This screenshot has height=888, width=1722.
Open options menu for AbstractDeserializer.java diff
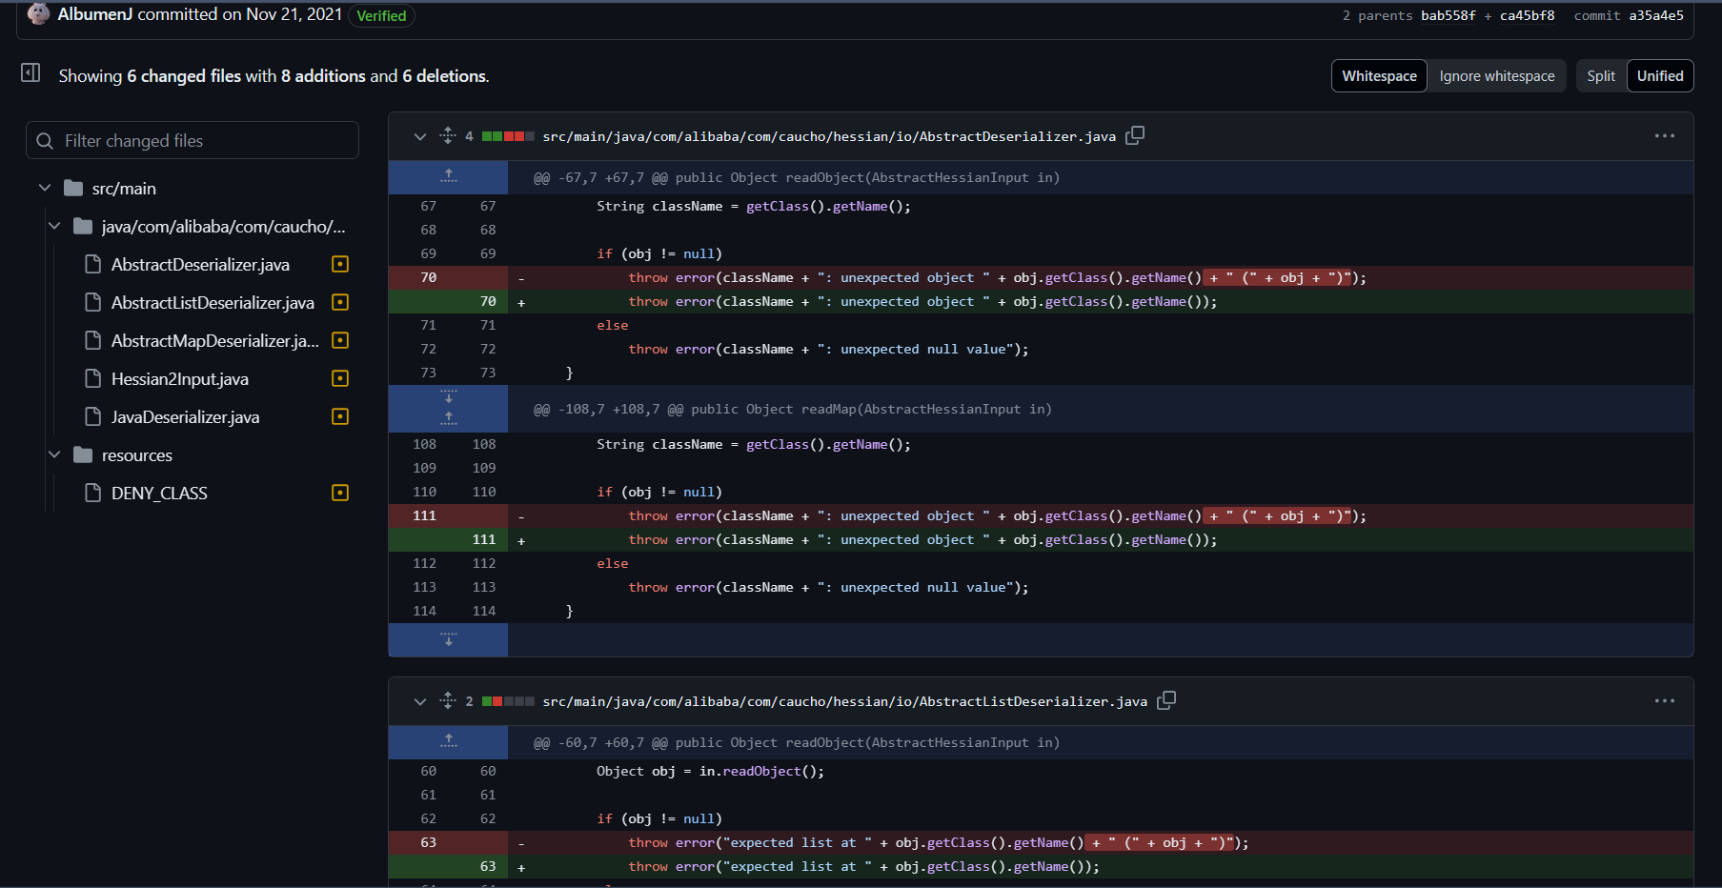tap(1664, 136)
